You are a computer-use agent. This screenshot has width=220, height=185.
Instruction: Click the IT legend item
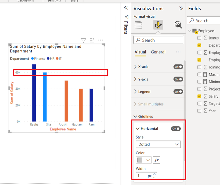click(x=59, y=58)
